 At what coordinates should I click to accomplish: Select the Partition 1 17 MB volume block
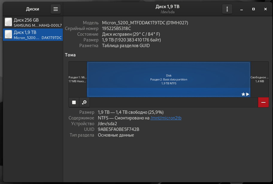tap(78, 79)
